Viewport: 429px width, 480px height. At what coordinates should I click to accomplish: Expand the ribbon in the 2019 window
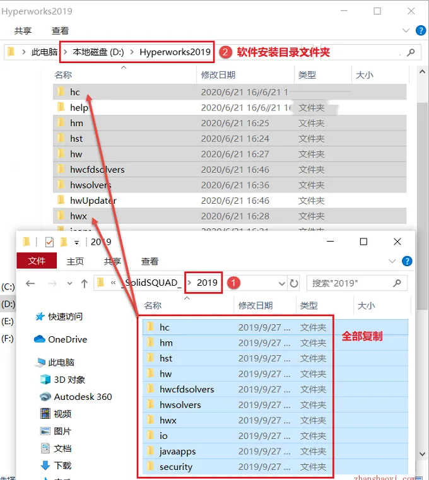392,261
